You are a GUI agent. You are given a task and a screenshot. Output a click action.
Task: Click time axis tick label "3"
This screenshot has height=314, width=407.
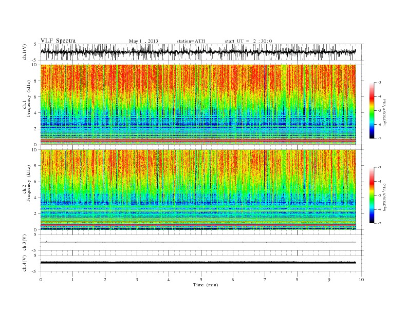137,280
